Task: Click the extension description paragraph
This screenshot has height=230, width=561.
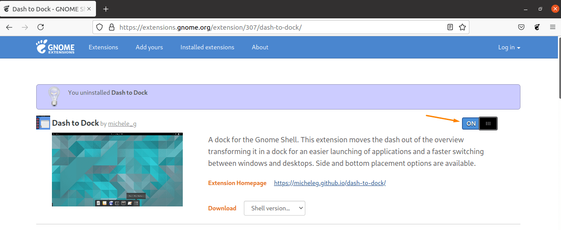Action: coord(346,151)
